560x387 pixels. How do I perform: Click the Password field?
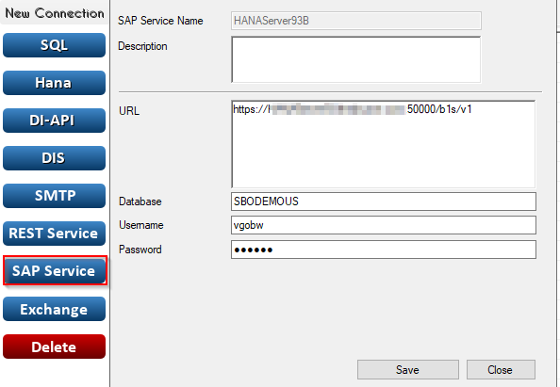(x=383, y=250)
